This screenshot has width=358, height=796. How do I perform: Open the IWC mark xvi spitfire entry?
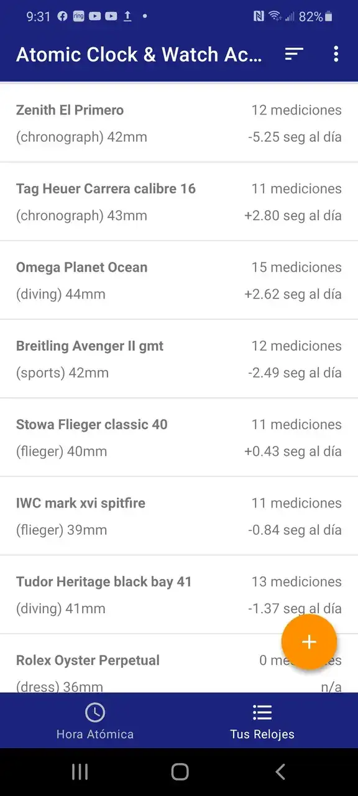(x=179, y=516)
